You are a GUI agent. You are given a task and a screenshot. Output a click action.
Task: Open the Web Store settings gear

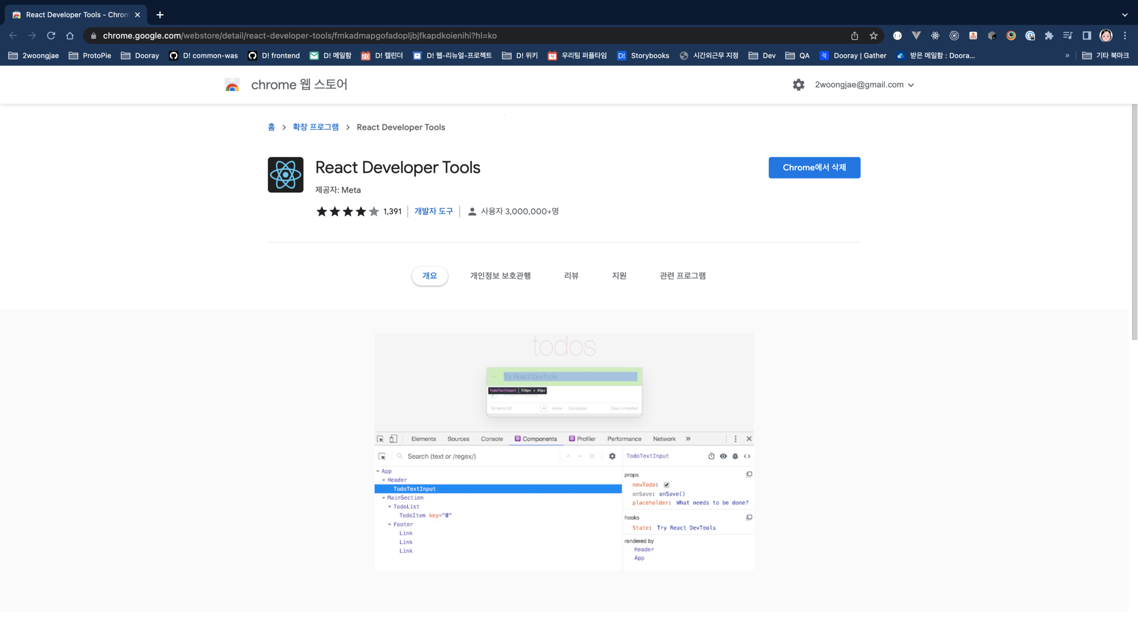pyautogui.click(x=798, y=85)
